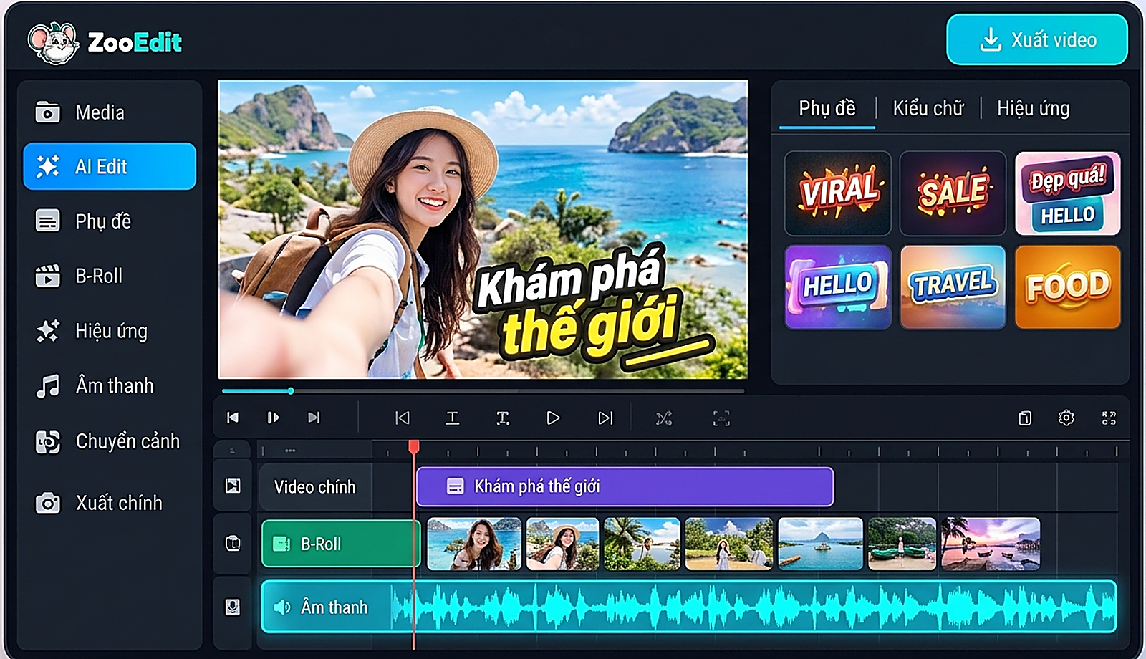Click the Xuất video export button
Viewport: 1146px width, 659px height.
(1037, 40)
